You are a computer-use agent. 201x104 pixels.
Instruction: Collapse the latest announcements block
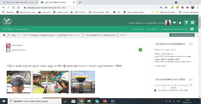[191, 44]
